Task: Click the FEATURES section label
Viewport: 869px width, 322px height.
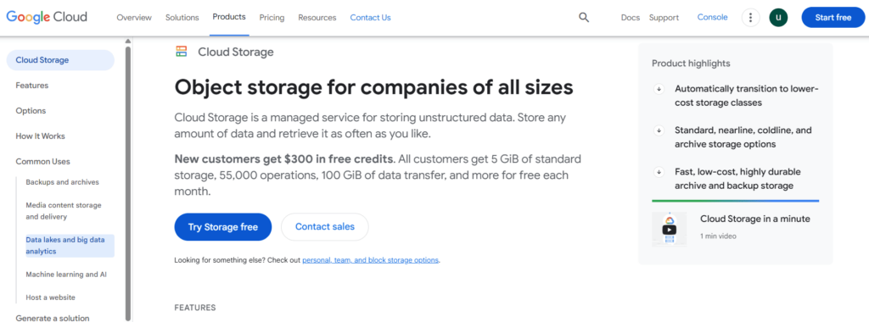Action: (195, 308)
